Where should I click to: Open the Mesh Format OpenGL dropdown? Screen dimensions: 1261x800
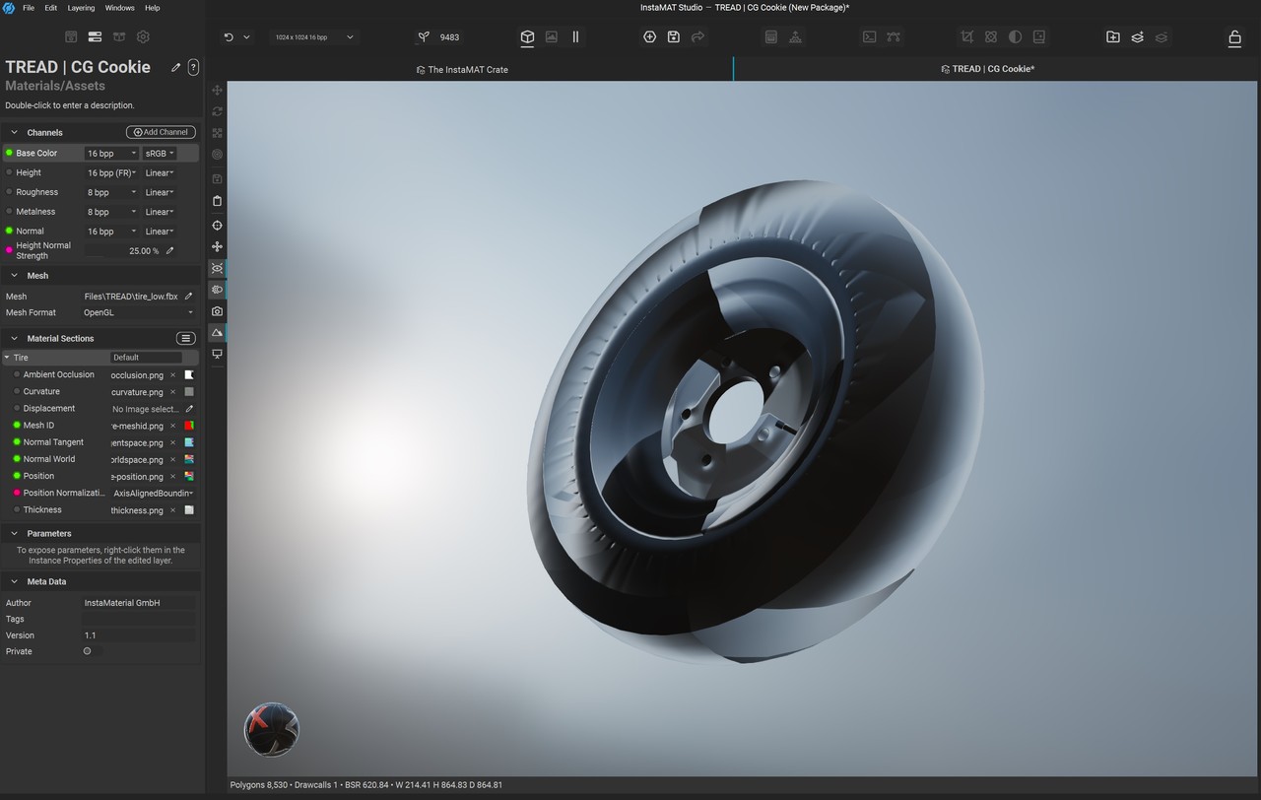click(x=138, y=312)
